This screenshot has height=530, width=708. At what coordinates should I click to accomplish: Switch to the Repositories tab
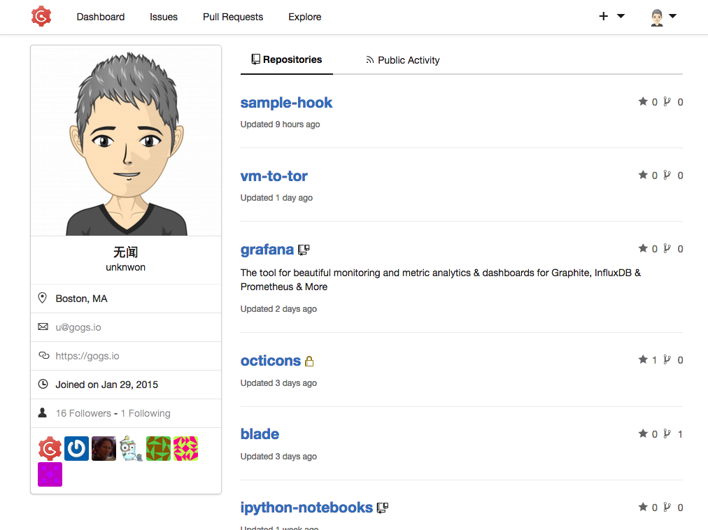pos(287,59)
